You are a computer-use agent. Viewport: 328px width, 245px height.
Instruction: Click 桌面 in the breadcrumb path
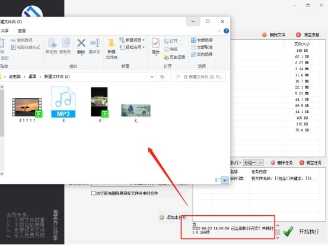tap(33, 77)
